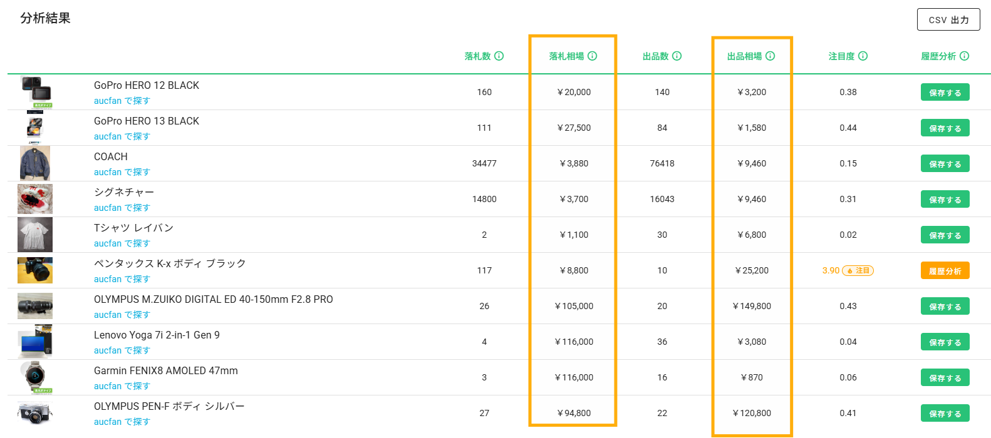Image resolution: width=991 pixels, height=438 pixels.
Task: Open aucfan で探す link under GoPro HERO 13 BLACK
Action: (x=122, y=136)
